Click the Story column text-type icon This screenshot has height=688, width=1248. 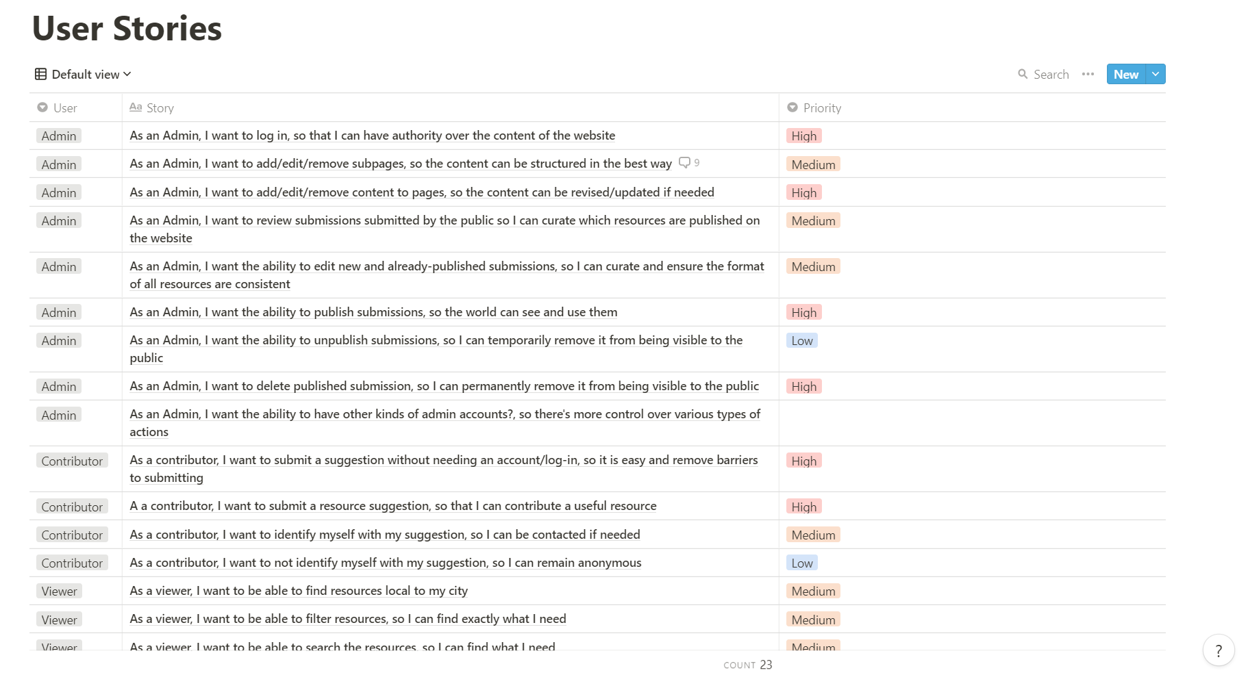[x=136, y=107]
